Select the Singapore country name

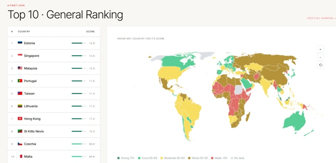tap(31, 56)
